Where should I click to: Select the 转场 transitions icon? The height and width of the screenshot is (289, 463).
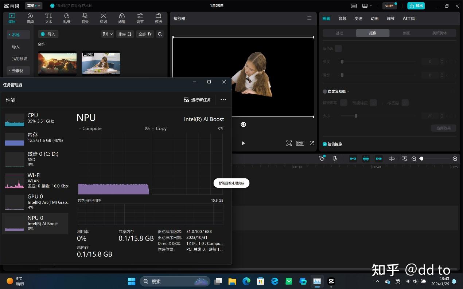pos(104,18)
